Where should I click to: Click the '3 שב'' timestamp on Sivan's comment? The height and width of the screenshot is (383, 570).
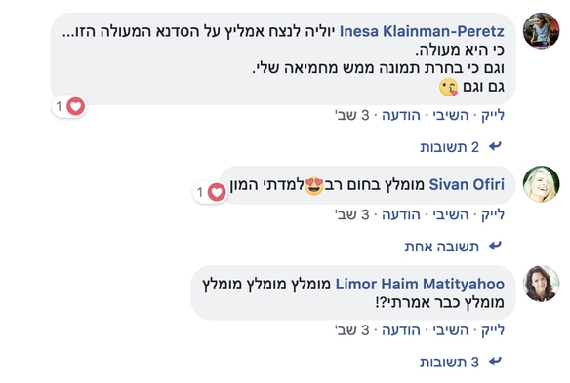click(x=352, y=215)
